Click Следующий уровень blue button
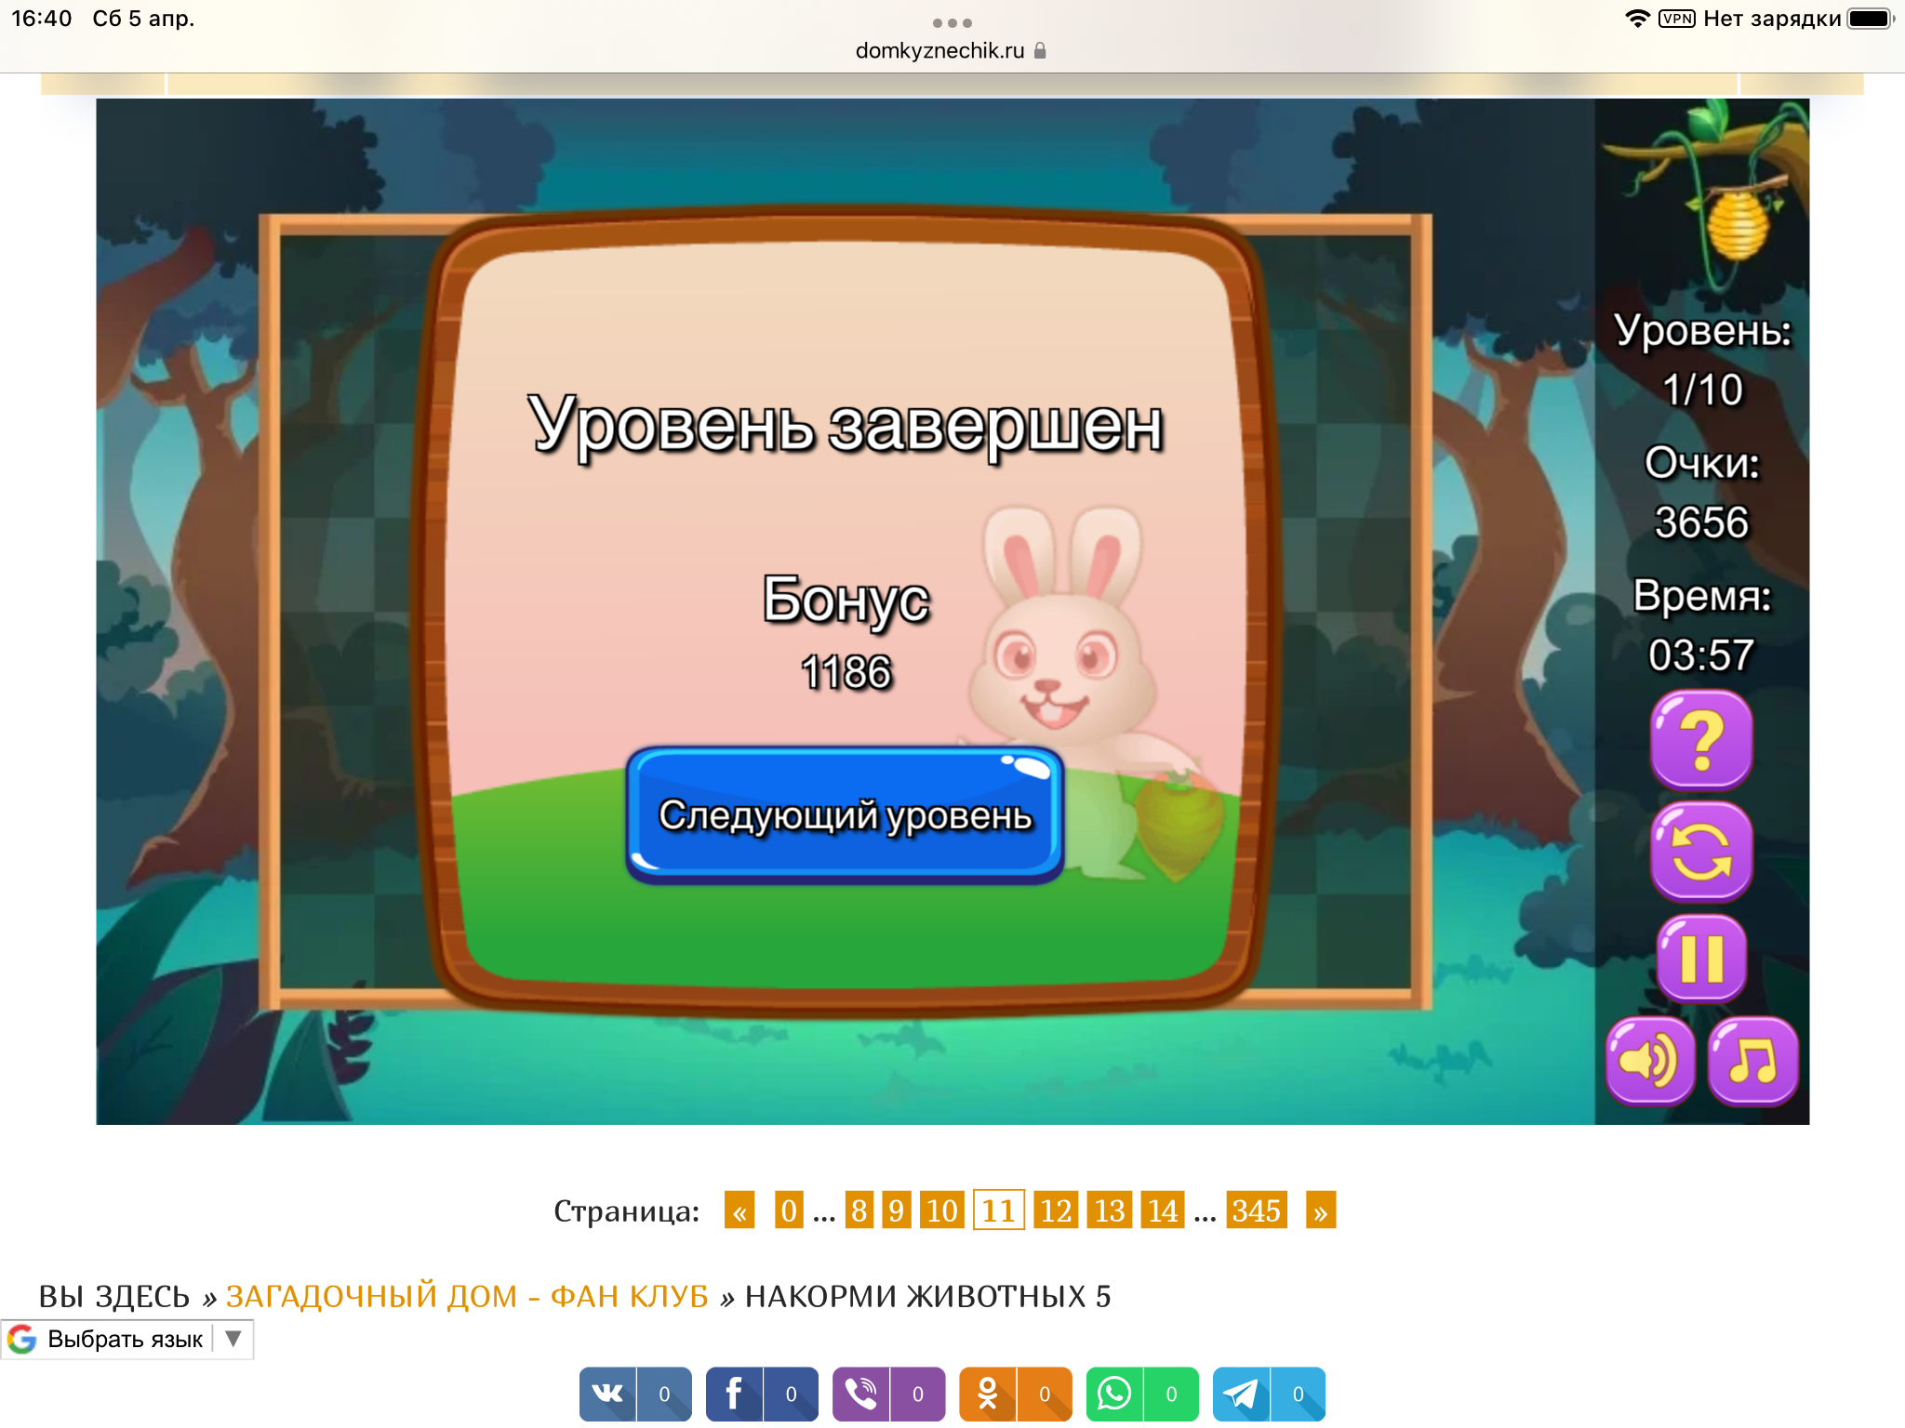This screenshot has width=1905, height=1428. 845,814
